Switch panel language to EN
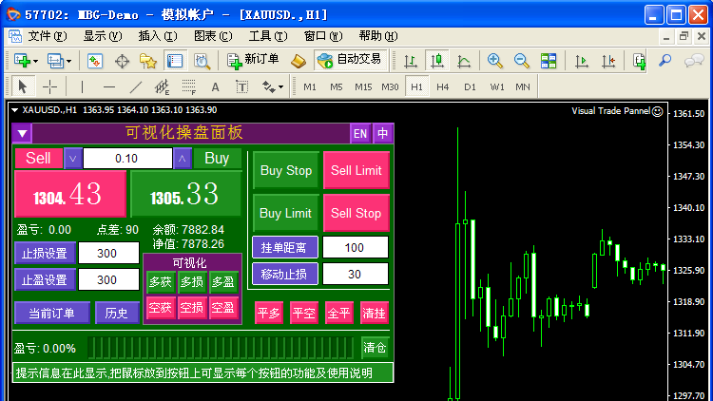Screen dimensions: 713x401 tap(360, 134)
